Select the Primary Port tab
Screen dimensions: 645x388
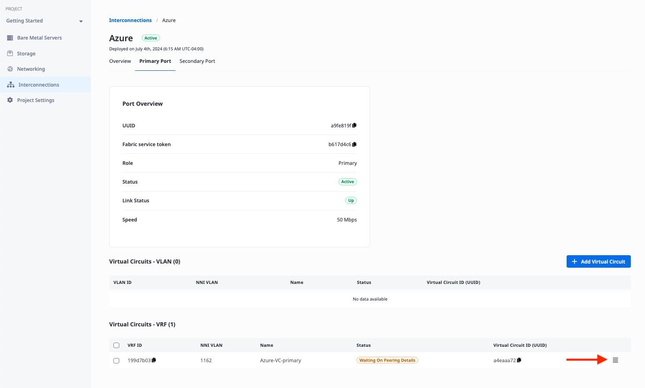[155, 61]
